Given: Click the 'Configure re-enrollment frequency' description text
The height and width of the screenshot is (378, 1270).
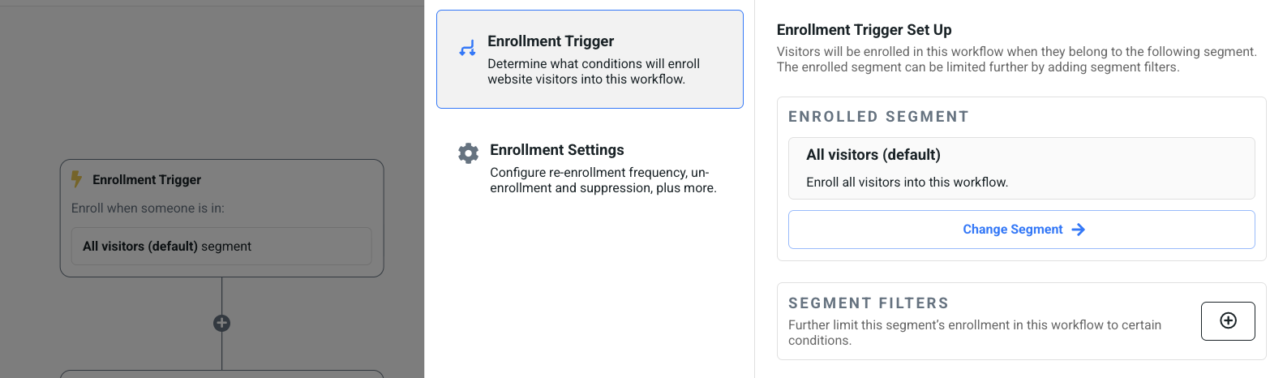Looking at the screenshot, I should point(603,181).
